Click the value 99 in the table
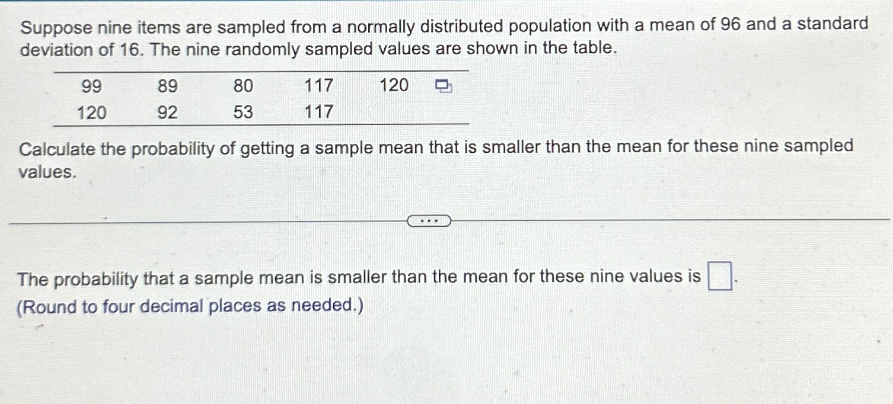 tap(93, 86)
